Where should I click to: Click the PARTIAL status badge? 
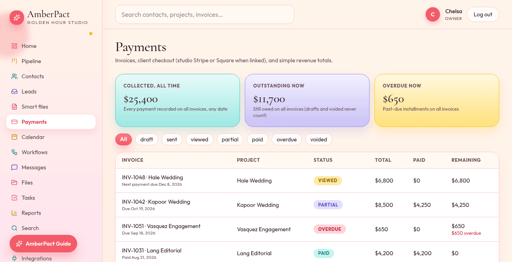pos(328,205)
